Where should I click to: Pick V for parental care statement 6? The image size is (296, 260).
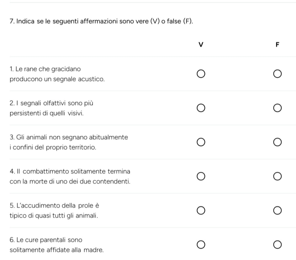[x=201, y=245]
